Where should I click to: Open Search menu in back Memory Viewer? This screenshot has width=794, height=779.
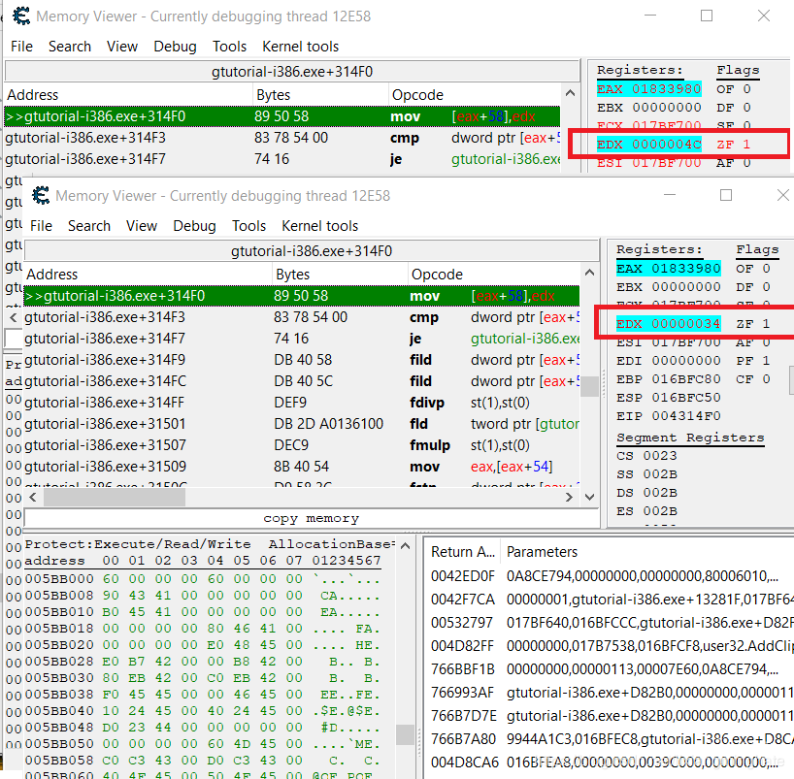pyautogui.click(x=70, y=47)
